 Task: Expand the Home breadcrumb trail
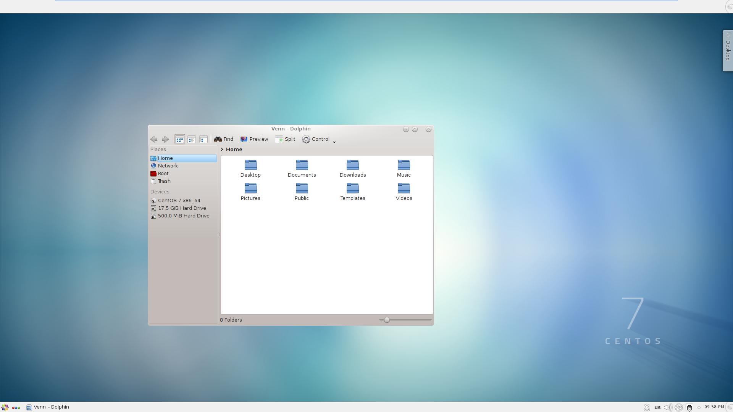click(x=222, y=149)
